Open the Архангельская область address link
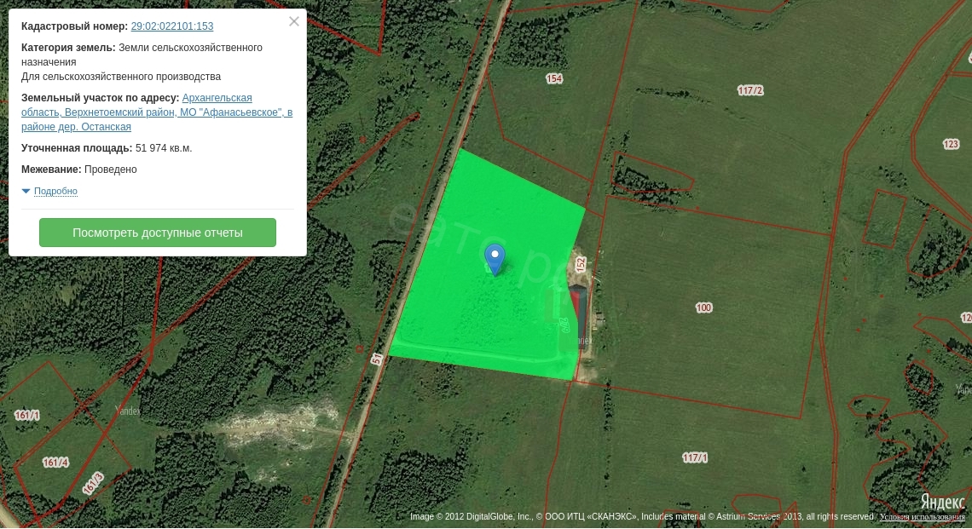 click(x=217, y=98)
